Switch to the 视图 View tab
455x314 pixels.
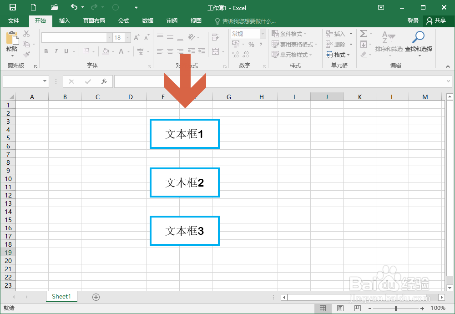click(x=196, y=20)
